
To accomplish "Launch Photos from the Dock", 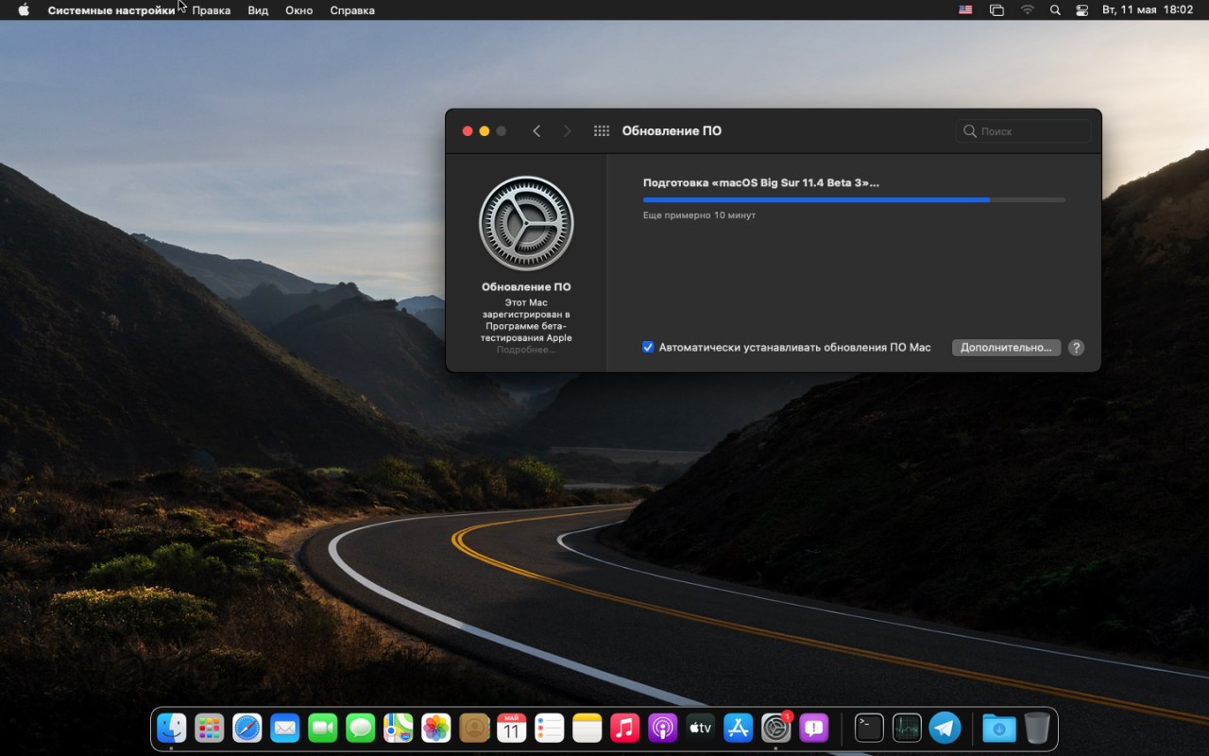I will pos(435,728).
